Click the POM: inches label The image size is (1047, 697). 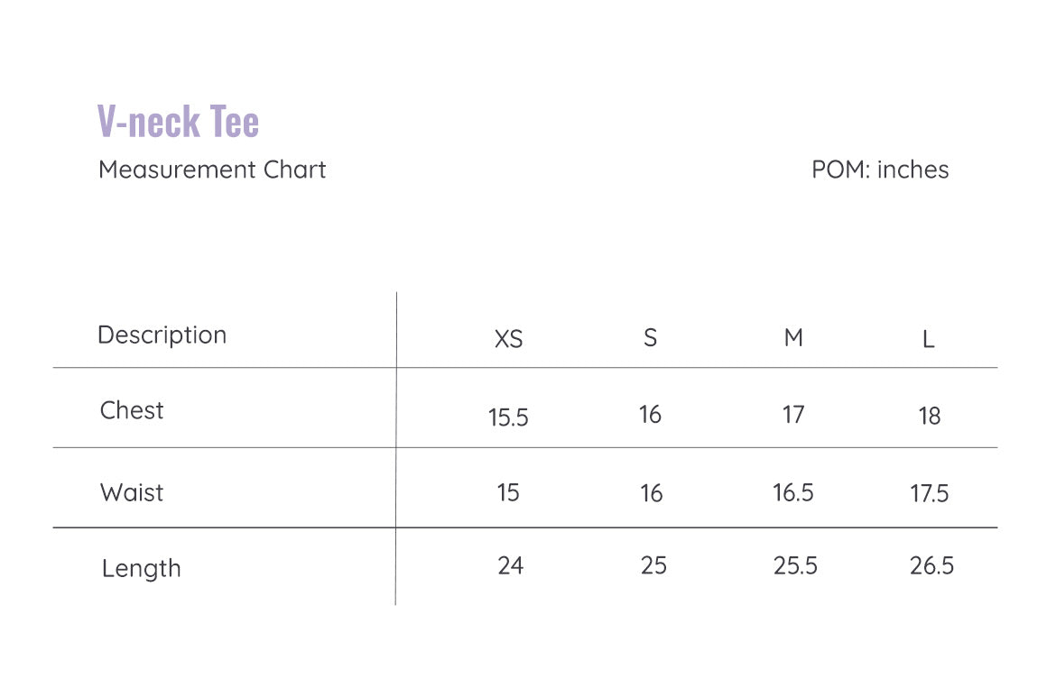(880, 170)
